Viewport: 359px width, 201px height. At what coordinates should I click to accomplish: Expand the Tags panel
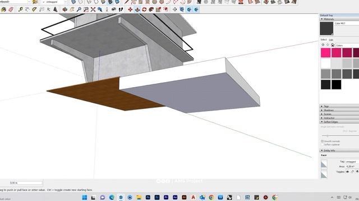[x=322, y=107]
